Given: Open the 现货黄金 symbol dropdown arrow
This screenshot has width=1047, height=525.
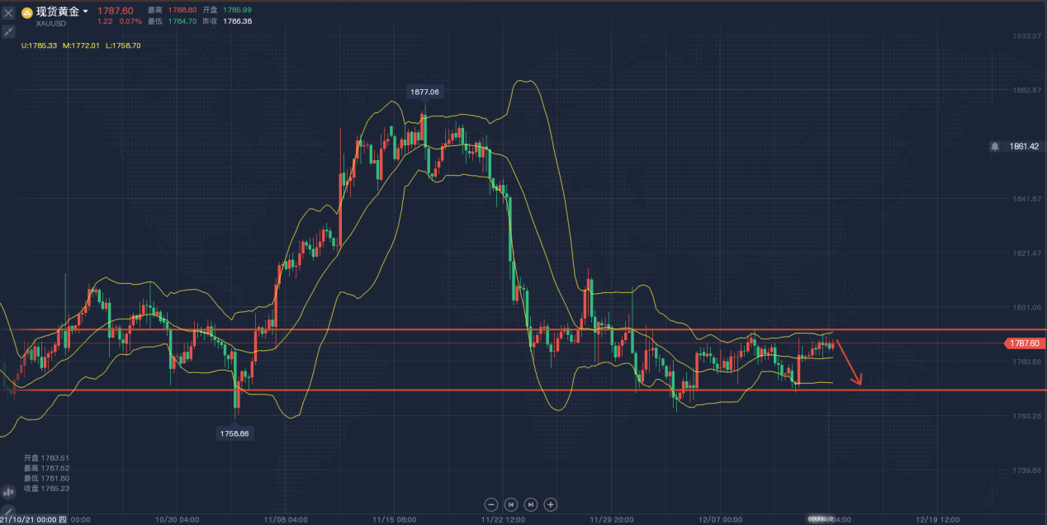Looking at the screenshot, I should coord(85,12).
